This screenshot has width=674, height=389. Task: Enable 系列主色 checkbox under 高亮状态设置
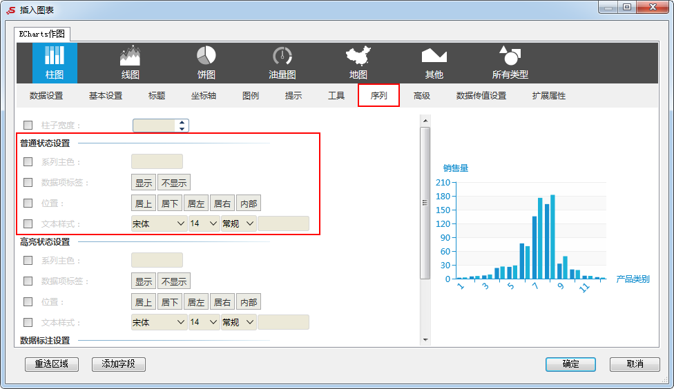point(28,260)
